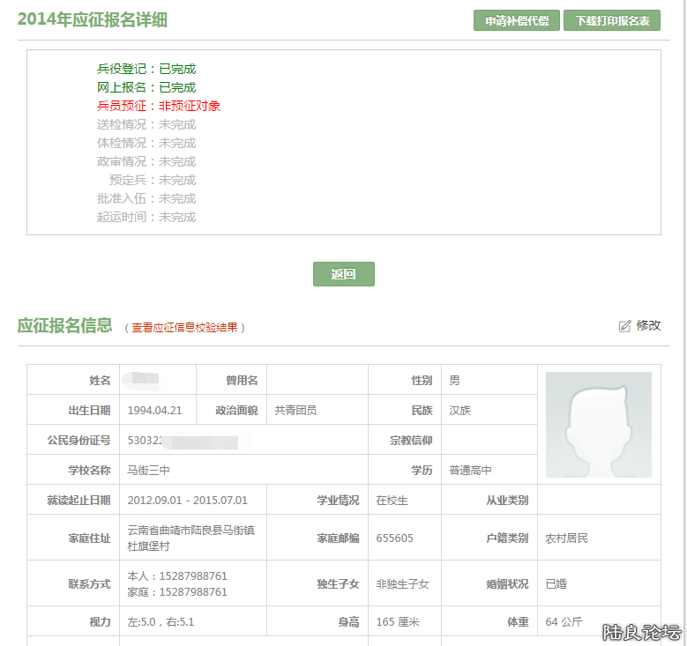
Task: Click the school name 马街三中
Action: tap(148, 471)
